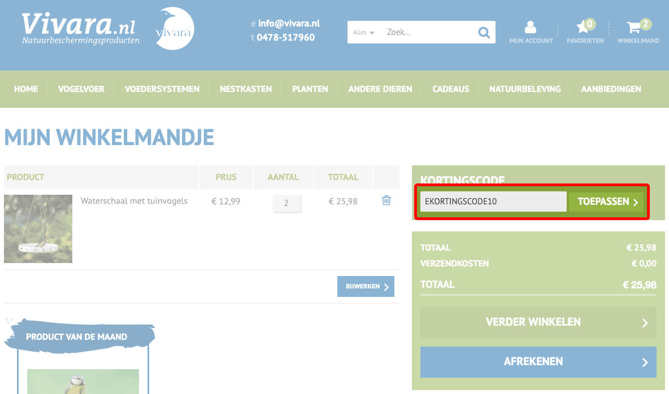
Task: Click the Vivara.nl text logo
Action: pyautogui.click(x=79, y=25)
